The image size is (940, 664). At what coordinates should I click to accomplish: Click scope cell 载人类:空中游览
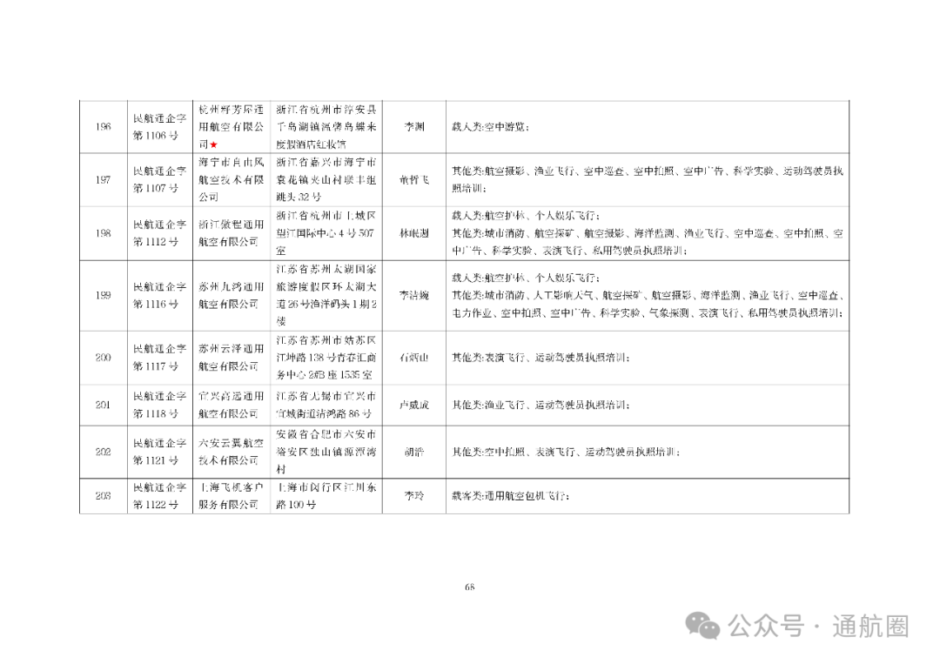648,126
